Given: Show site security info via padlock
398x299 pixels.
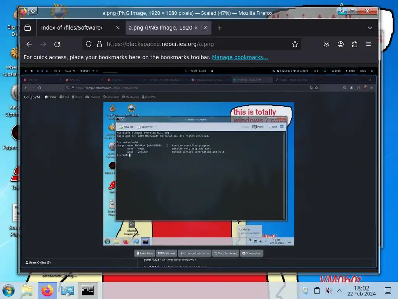Looking at the screenshot, I should coord(99,44).
